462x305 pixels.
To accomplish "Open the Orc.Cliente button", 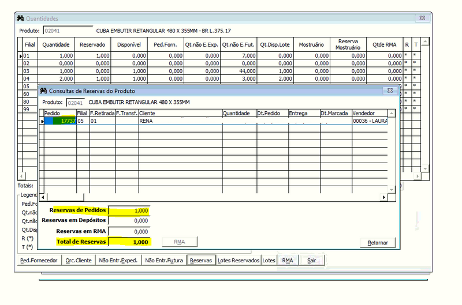I will [79, 260].
